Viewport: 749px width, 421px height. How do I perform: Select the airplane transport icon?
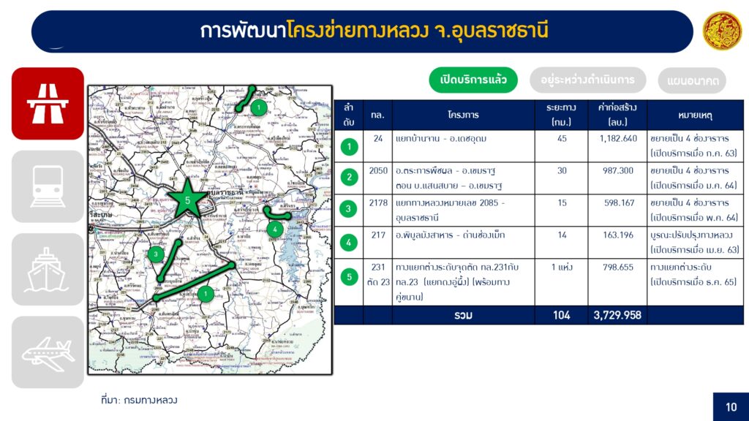[48, 352]
